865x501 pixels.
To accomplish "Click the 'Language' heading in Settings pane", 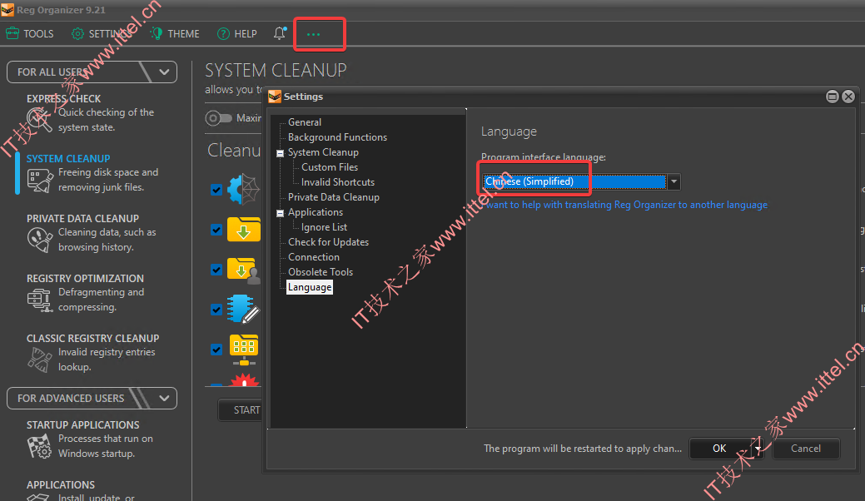I will pyautogui.click(x=509, y=131).
